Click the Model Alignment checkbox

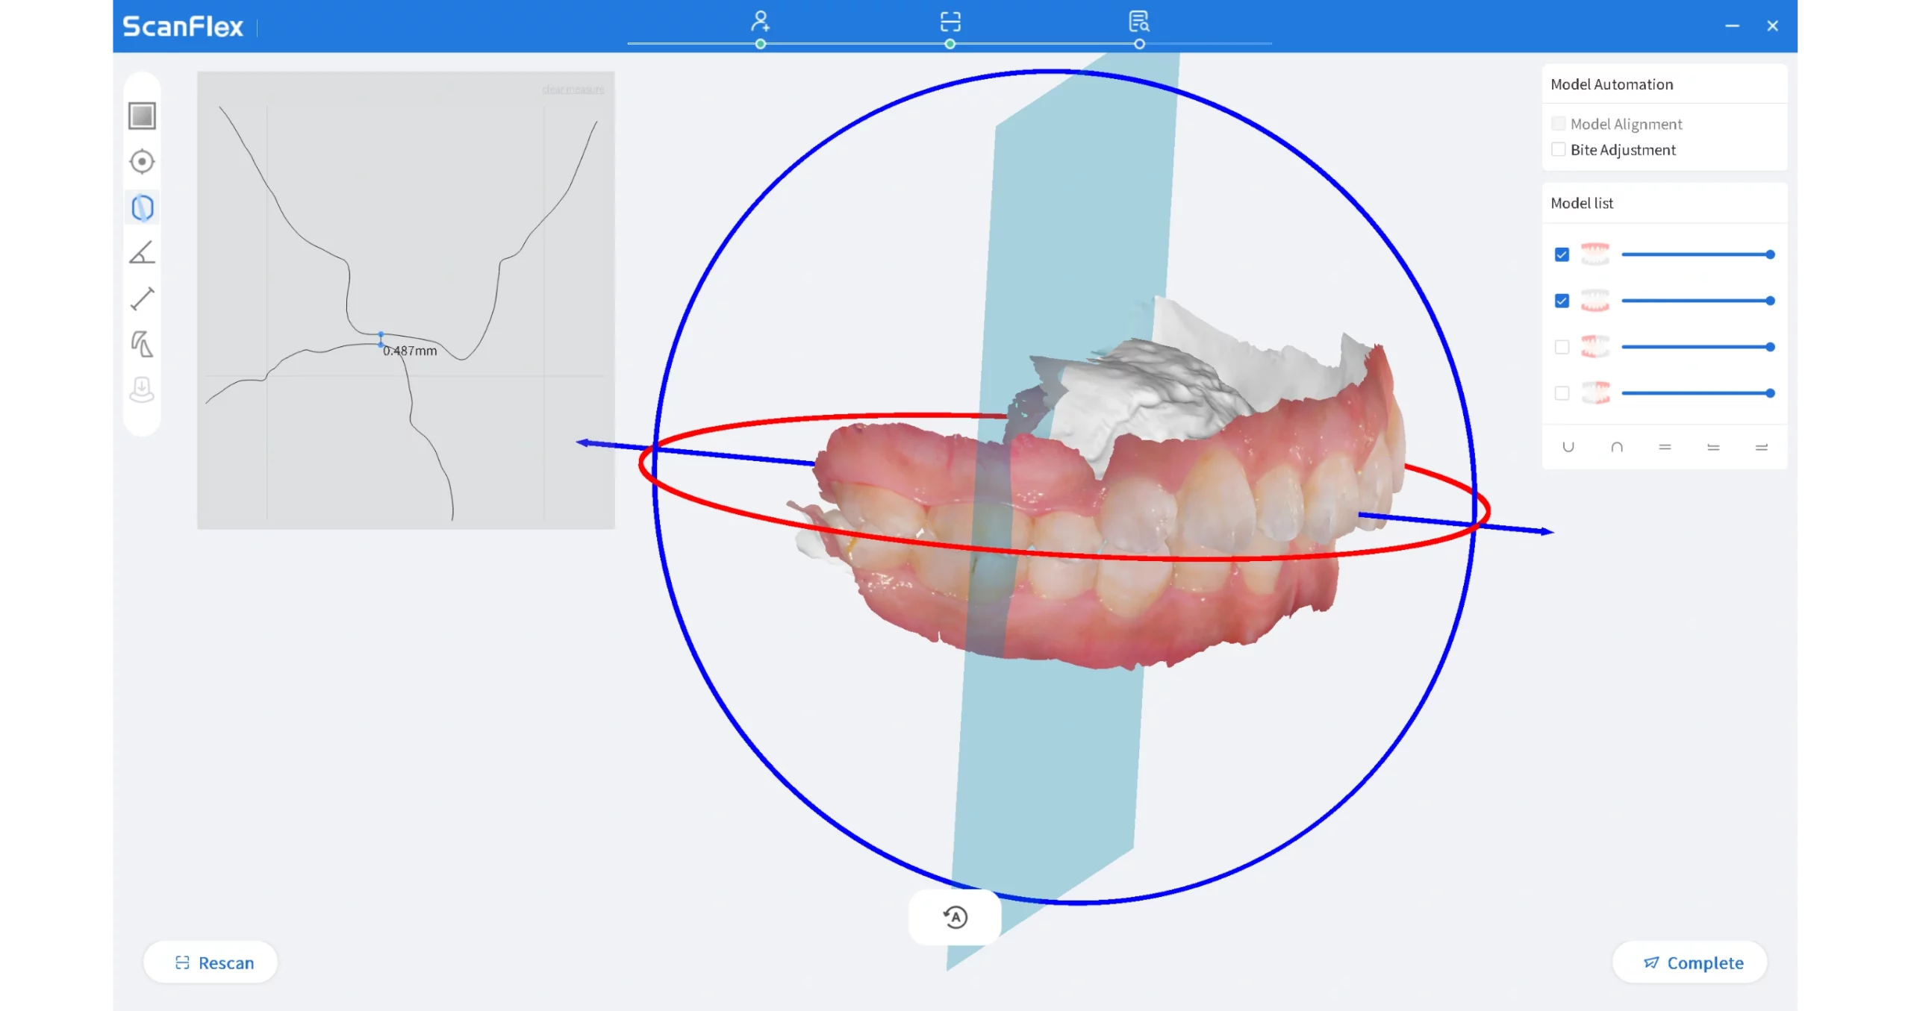(1558, 123)
